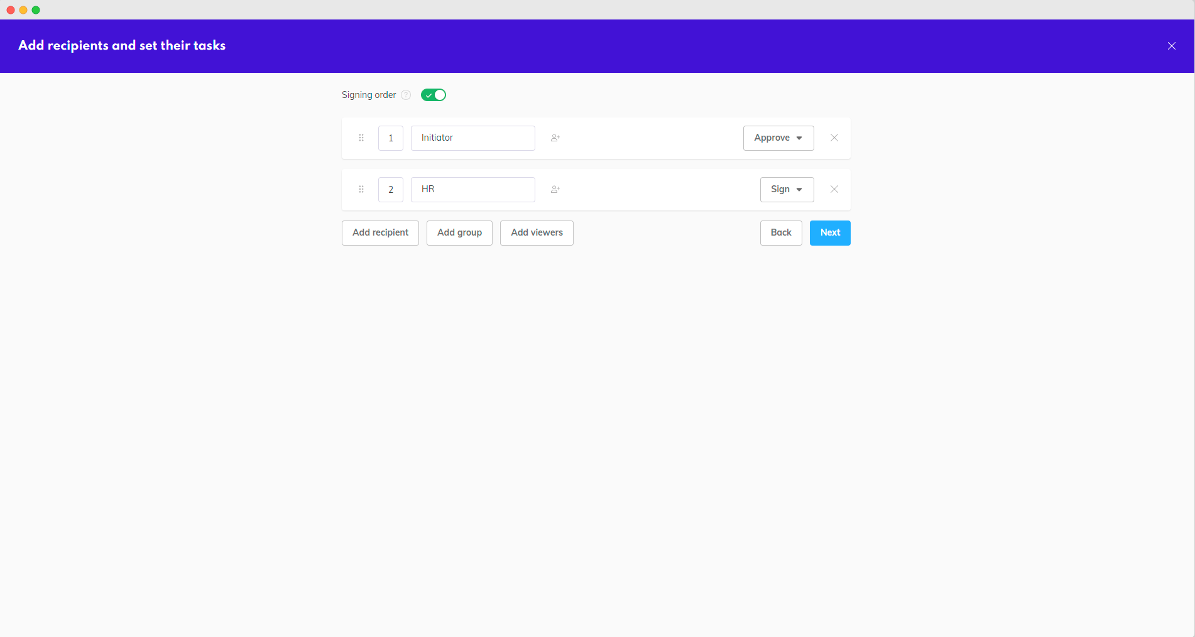Assign a signer to the Initiator role

555,138
